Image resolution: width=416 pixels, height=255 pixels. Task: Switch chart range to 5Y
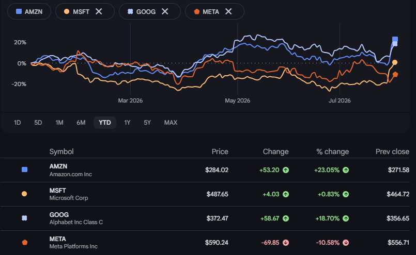click(x=147, y=123)
